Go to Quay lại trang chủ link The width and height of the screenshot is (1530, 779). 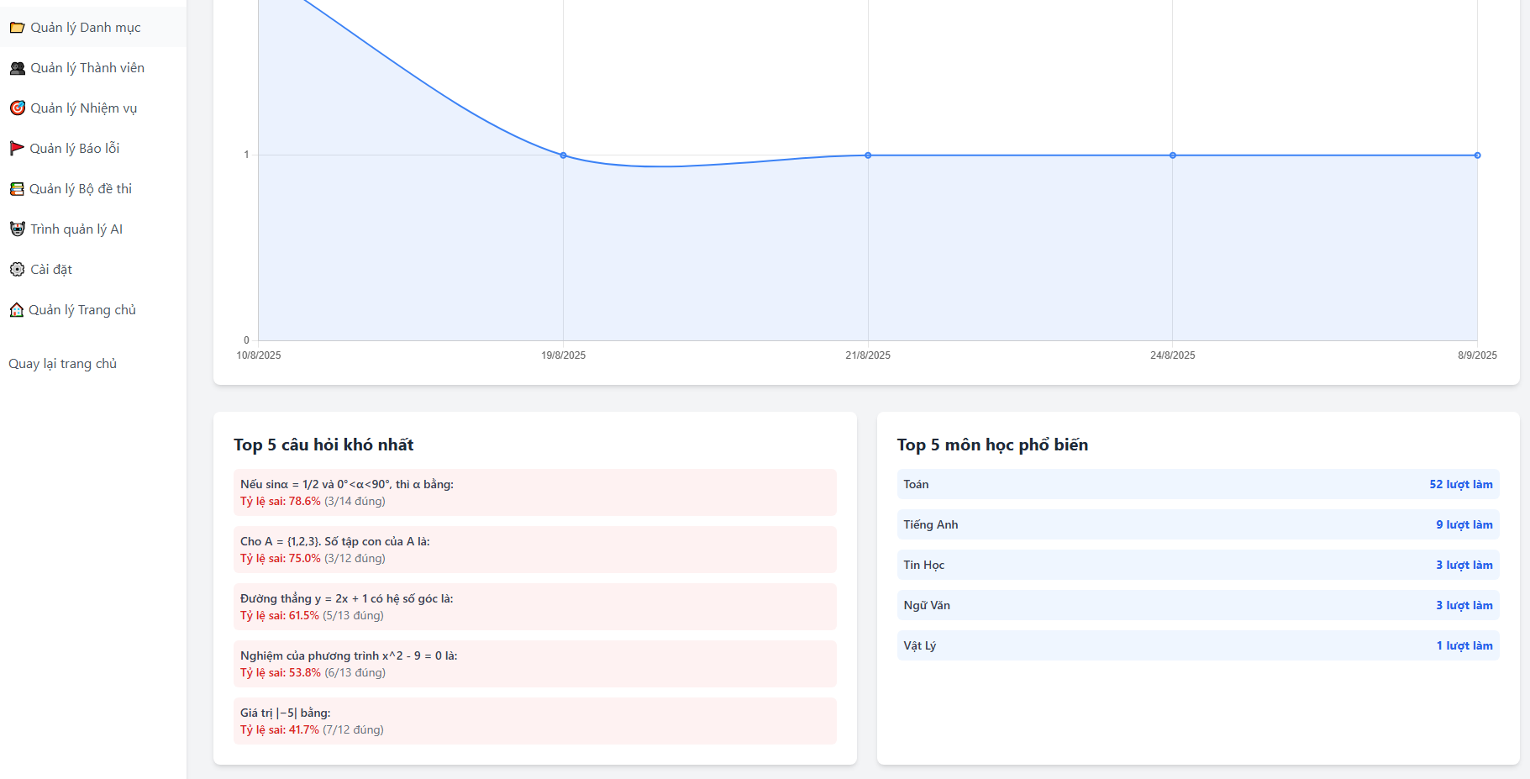[63, 364]
